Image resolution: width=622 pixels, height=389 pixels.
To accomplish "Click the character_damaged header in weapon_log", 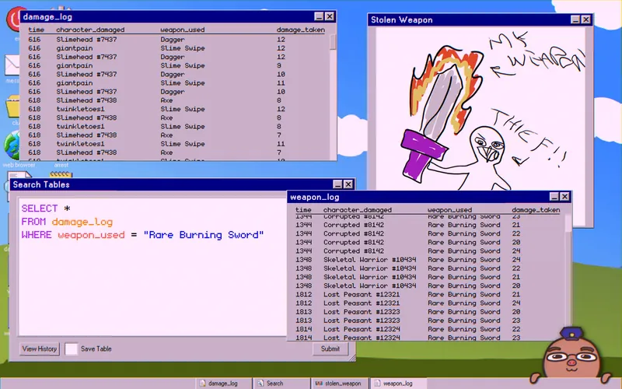I will pos(358,210).
